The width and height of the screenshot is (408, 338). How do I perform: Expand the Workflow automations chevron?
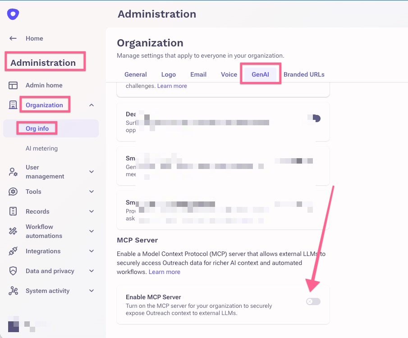pyautogui.click(x=92, y=231)
